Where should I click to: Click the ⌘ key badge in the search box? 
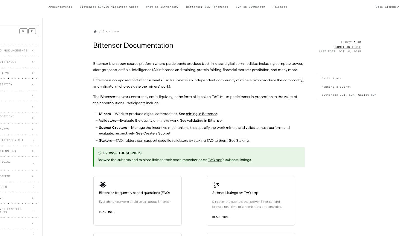[x=23, y=31]
